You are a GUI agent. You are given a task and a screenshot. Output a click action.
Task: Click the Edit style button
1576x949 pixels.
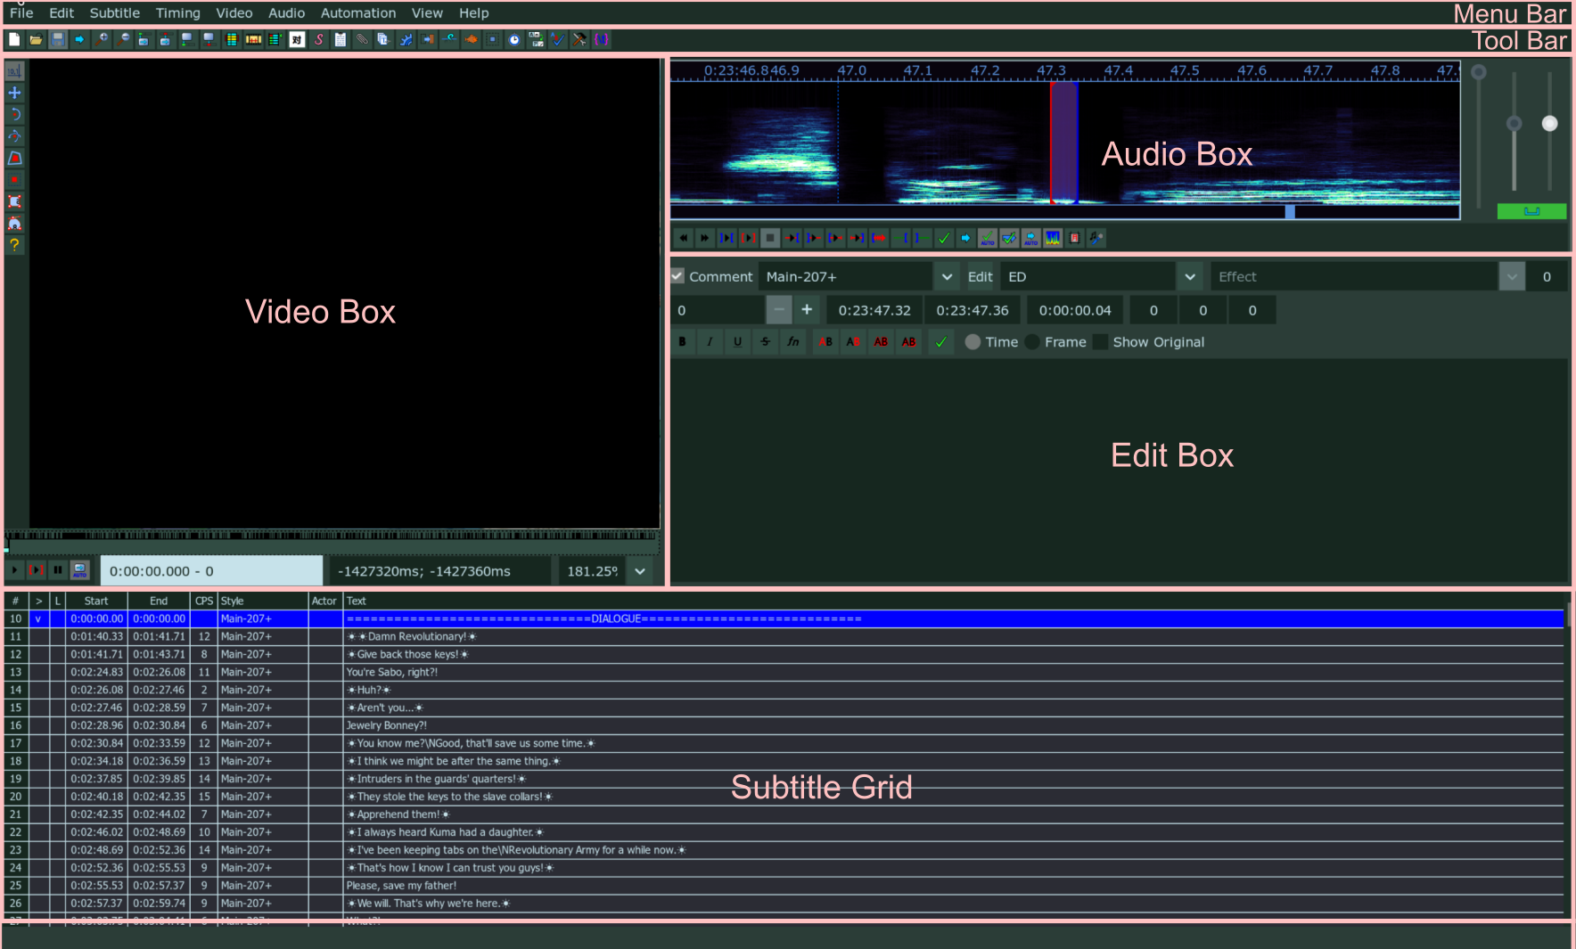click(x=980, y=277)
